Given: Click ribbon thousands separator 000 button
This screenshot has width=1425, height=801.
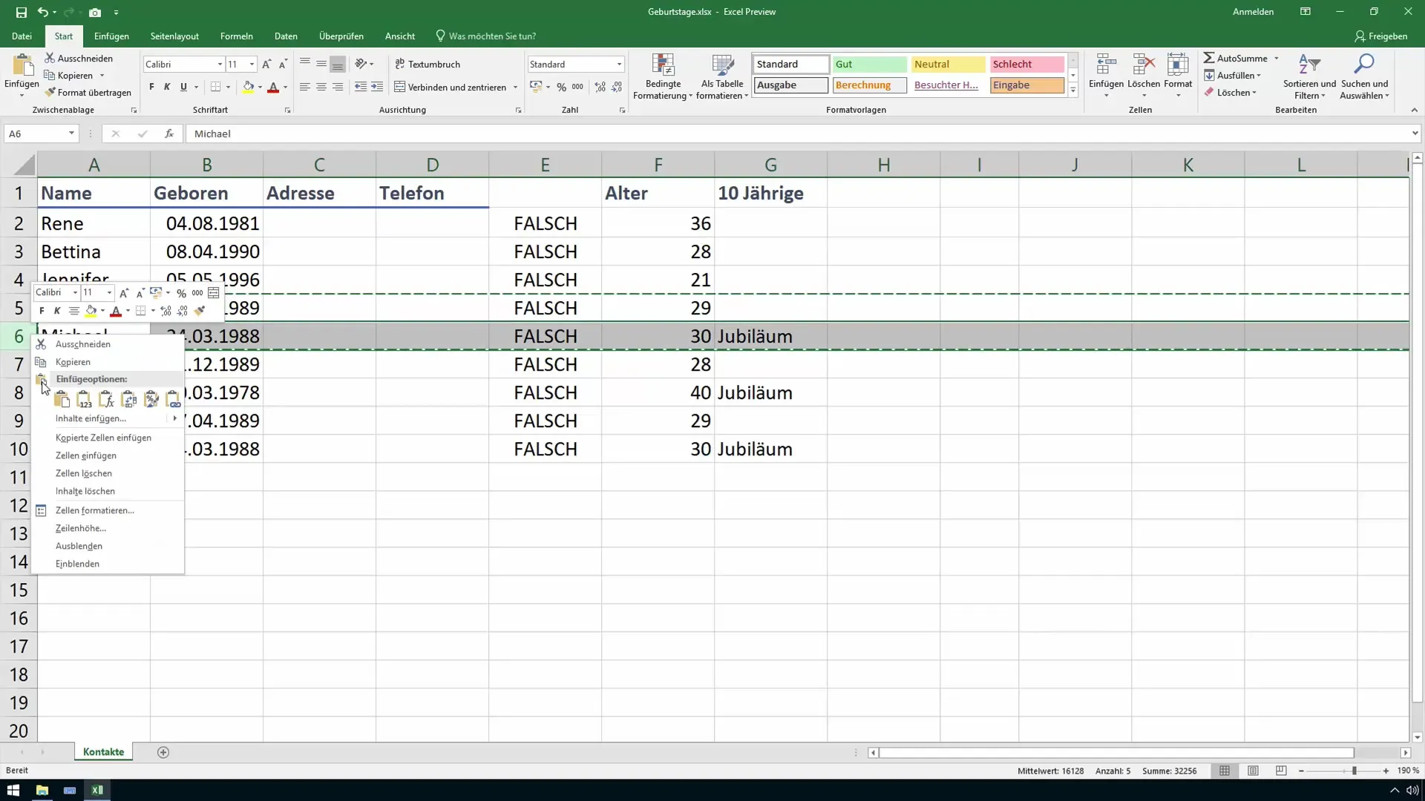Looking at the screenshot, I should click(x=577, y=87).
